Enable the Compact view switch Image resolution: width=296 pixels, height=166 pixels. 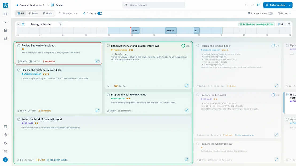pyautogui.click(x=271, y=13)
